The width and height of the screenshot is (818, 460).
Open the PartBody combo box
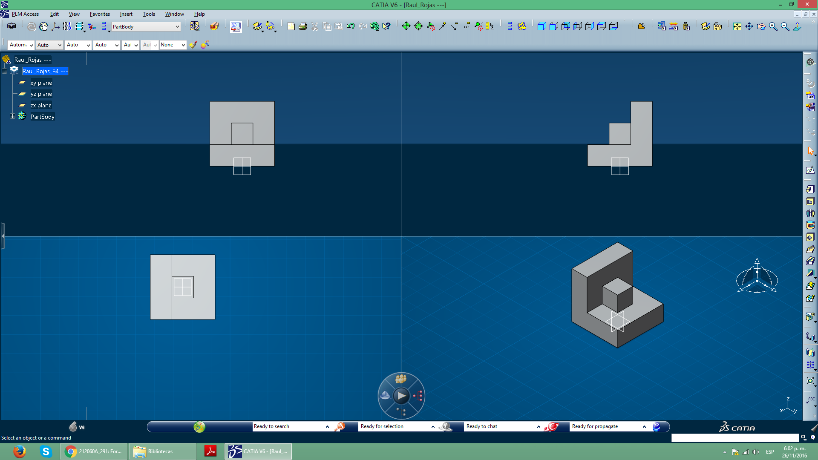point(146,26)
